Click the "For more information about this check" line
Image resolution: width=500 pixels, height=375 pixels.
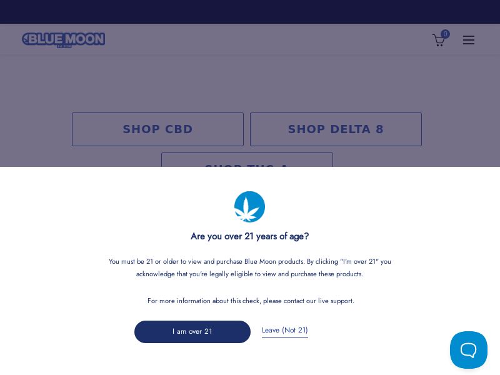point(250,301)
